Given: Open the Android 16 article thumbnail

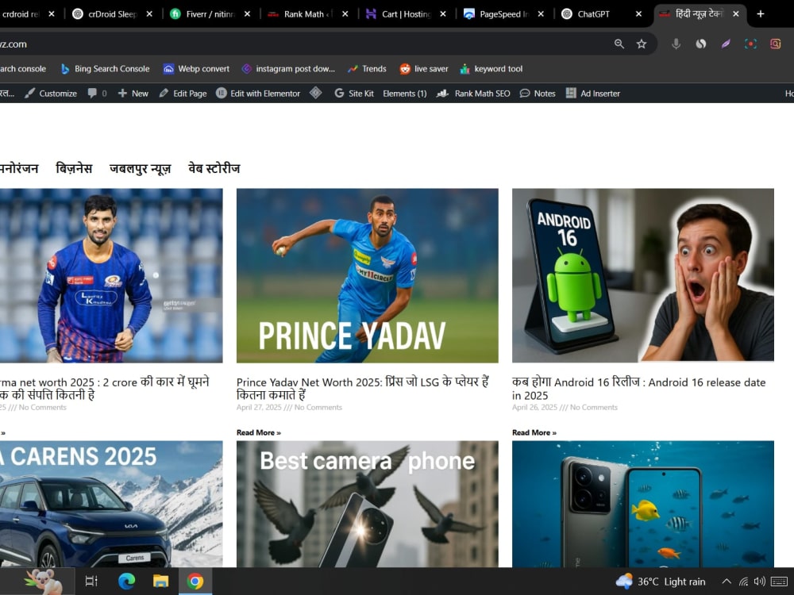Looking at the screenshot, I should [642, 276].
